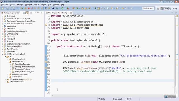Toggle Link with Editor in Package Explorer
The image size is (179, 101).
(x=27, y=13)
